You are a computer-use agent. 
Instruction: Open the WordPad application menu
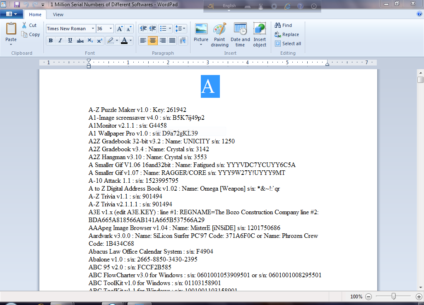pos(12,14)
